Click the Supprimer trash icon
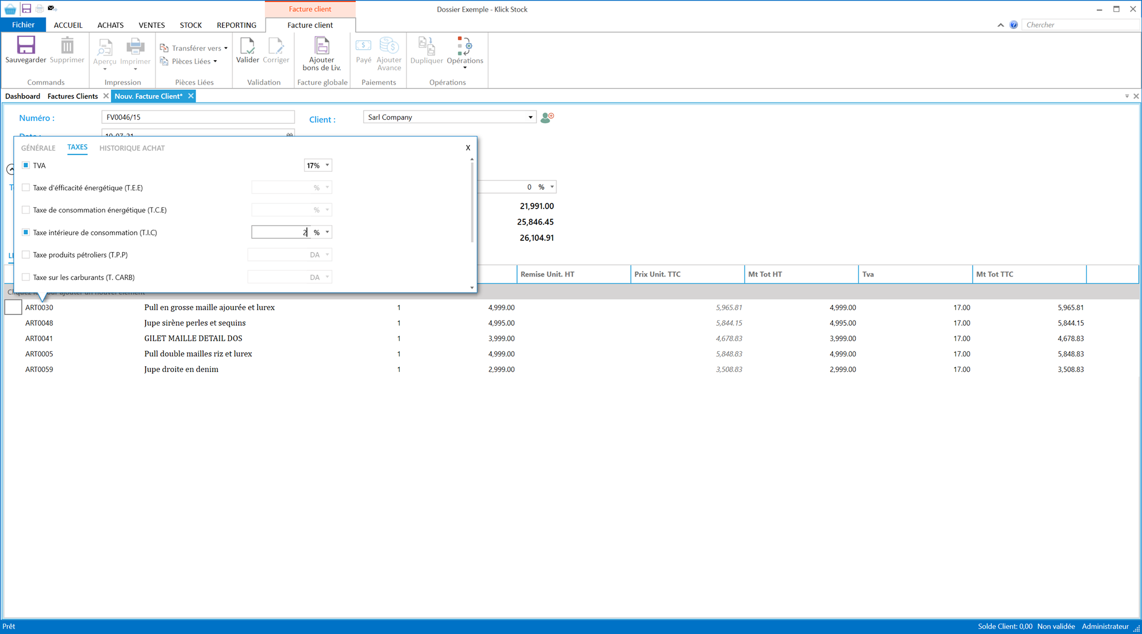The image size is (1142, 634). tap(67, 45)
